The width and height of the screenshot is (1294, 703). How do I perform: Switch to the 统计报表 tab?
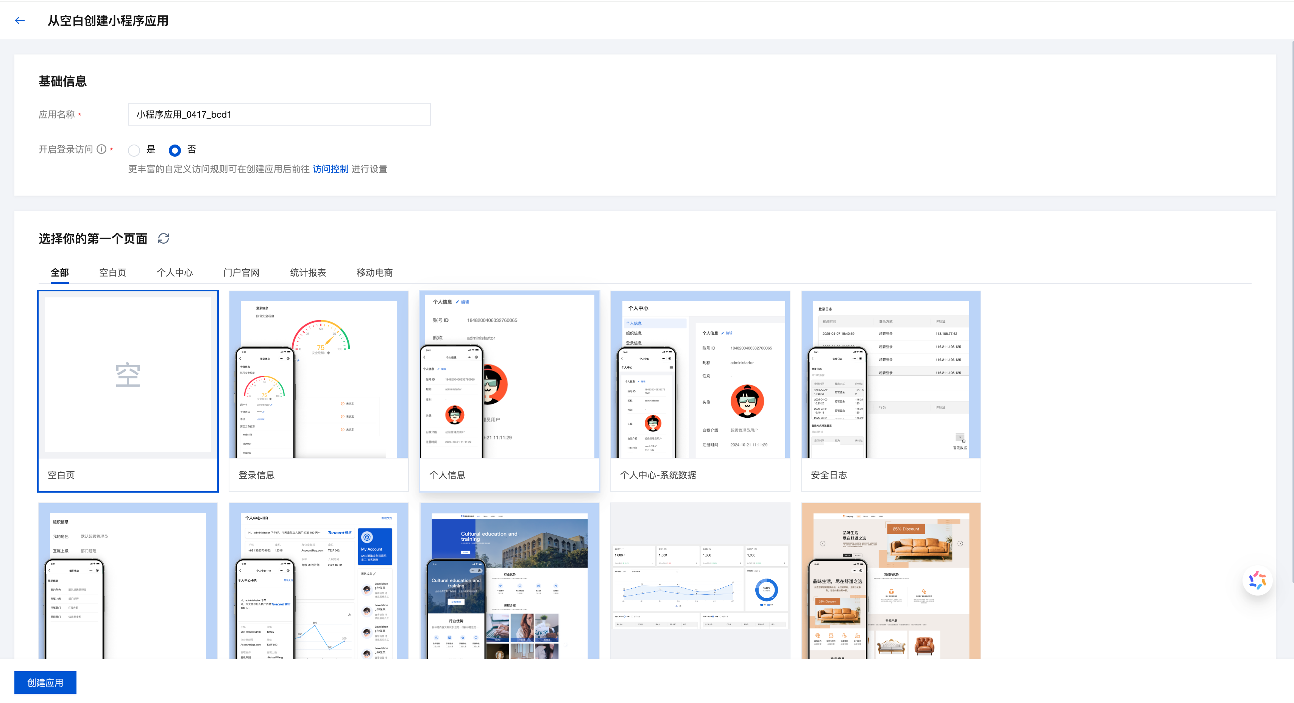[x=308, y=273]
